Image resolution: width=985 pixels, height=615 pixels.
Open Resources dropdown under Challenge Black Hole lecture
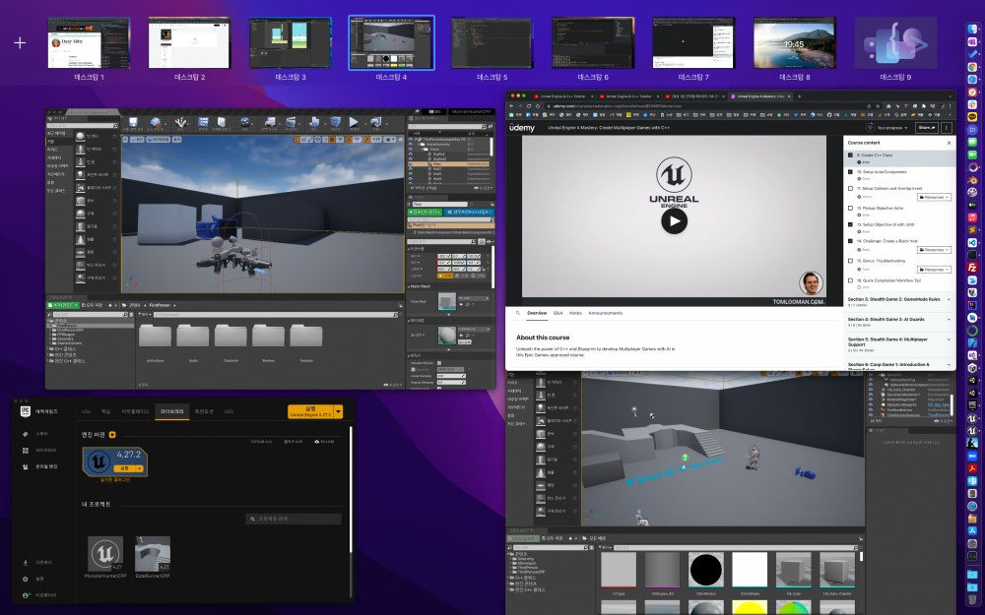click(x=934, y=250)
